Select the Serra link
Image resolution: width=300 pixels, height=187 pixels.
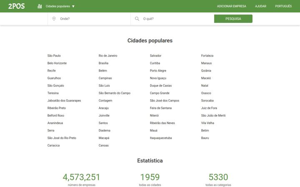51,130
